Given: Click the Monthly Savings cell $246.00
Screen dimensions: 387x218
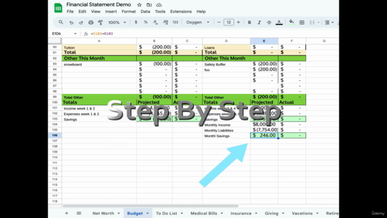Looking at the screenshot, I should pyautogui.click(x=264, y=135).
